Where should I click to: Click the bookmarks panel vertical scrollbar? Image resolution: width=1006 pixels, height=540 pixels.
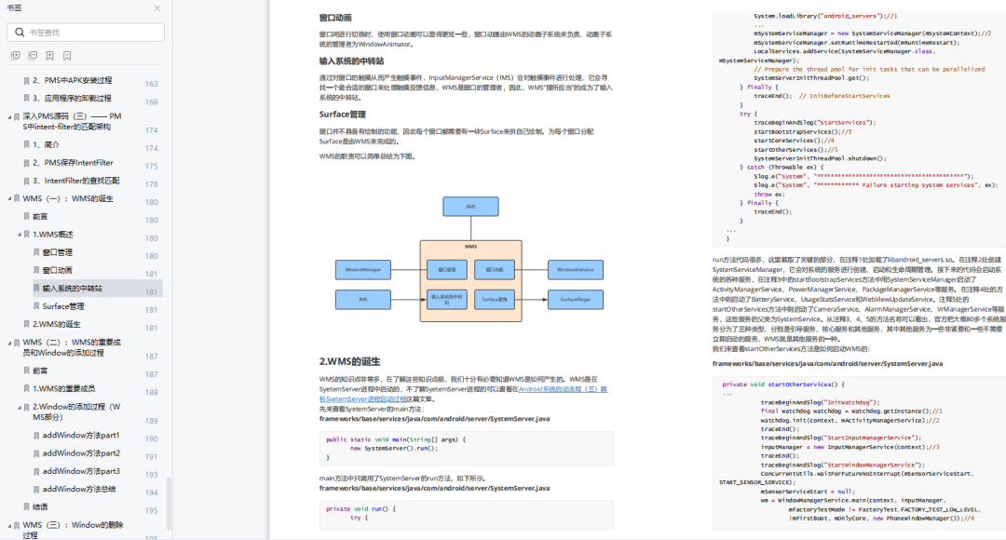click(x=169, y=503)
